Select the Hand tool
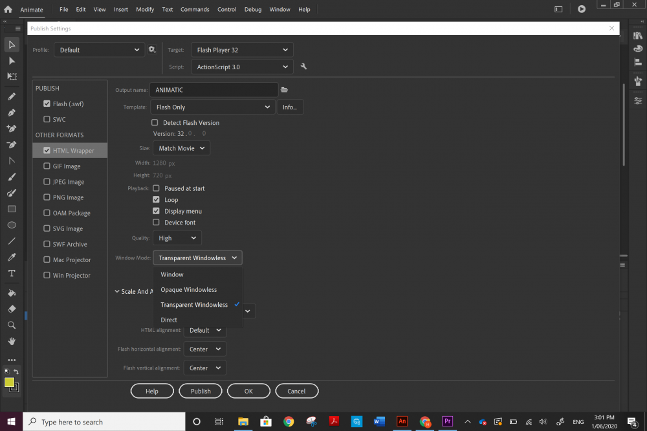Screen dimensions: 647x431 pyautogui.click(x=12, y=342)
